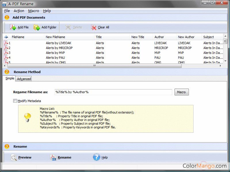Enable the Modify Metadata checkbox
The image size is (230, 172).
(15, 101)
